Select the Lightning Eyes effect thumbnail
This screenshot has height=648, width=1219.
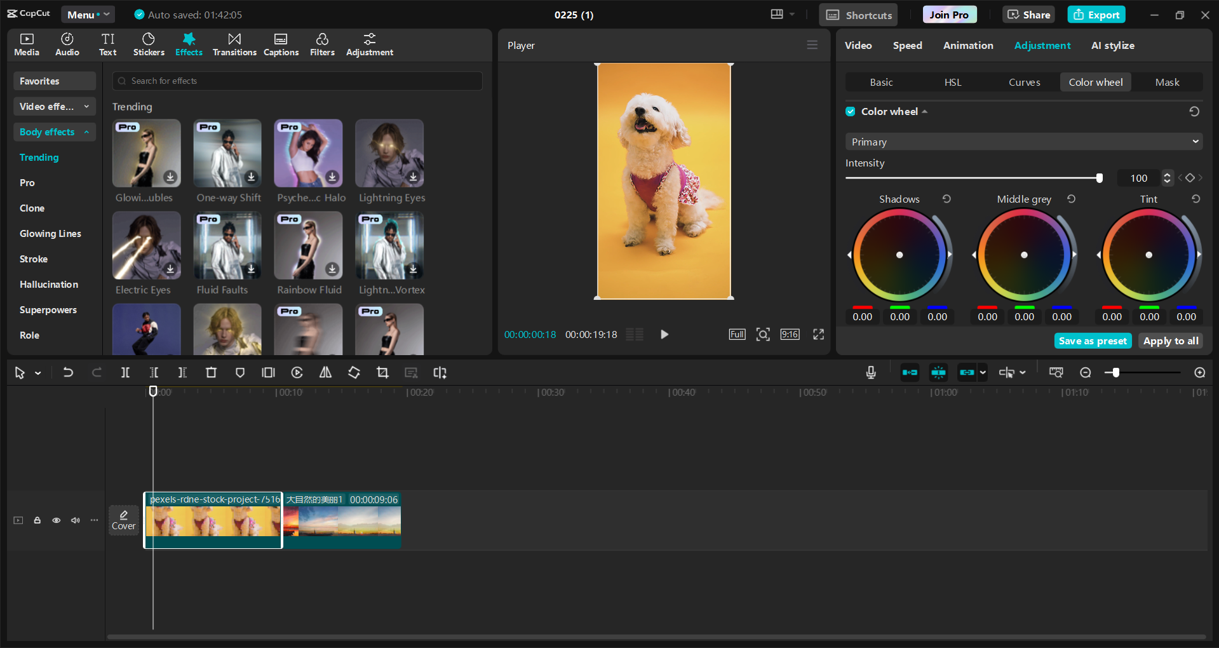click(389, 153)
